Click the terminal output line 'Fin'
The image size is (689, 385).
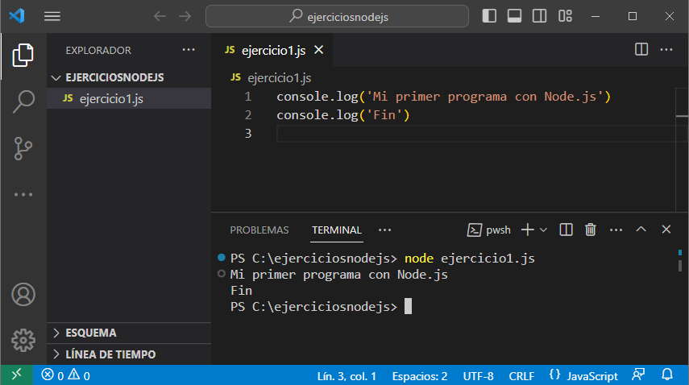241,291
